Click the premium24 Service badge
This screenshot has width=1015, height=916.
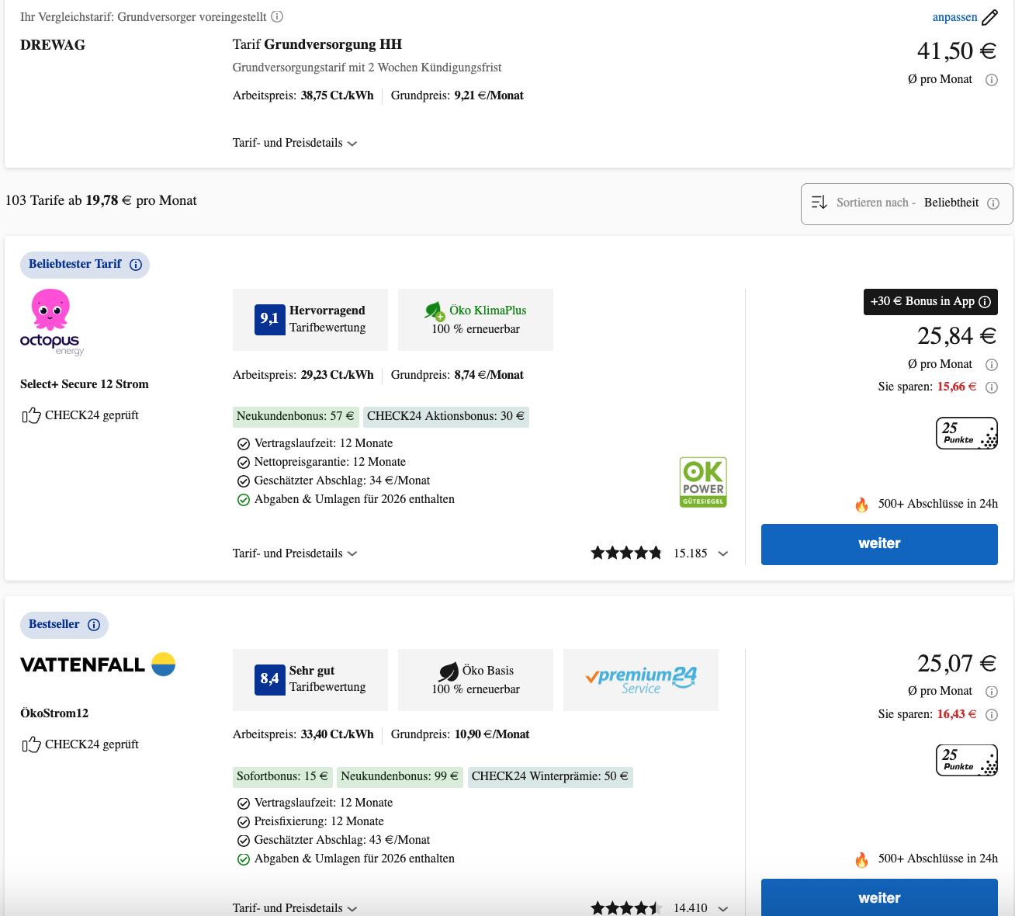click(640, 679)
